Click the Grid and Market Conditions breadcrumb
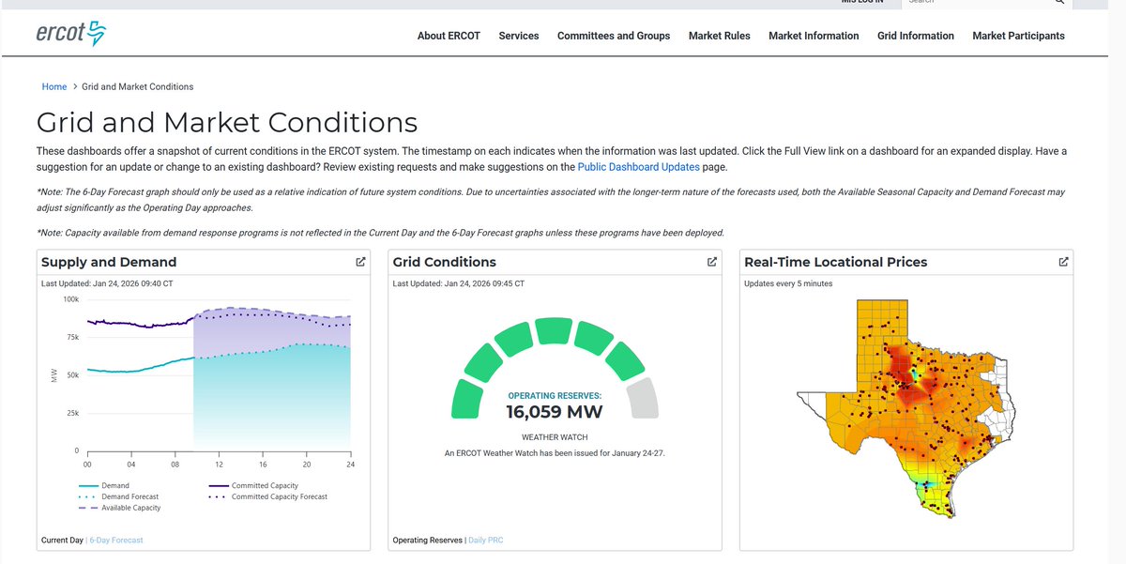 138,86
